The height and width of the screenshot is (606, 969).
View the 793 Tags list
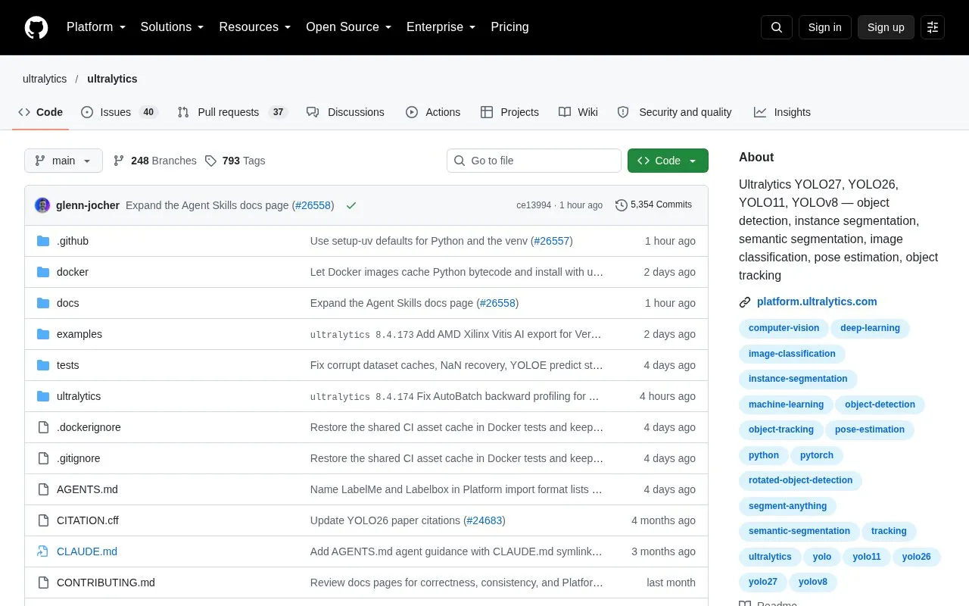coord(235,161)
